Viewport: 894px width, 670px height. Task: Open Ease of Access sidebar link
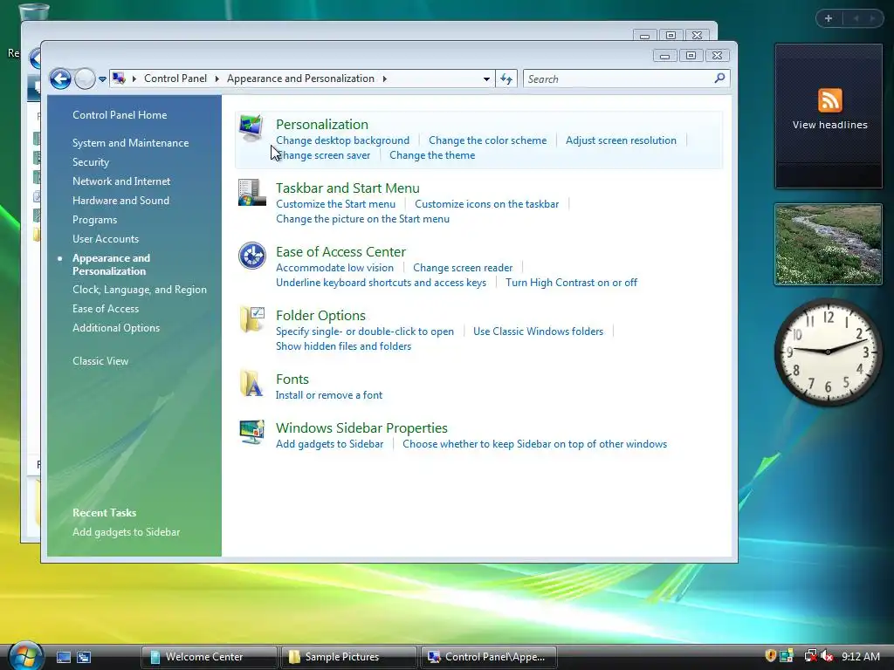click(106, 309)
